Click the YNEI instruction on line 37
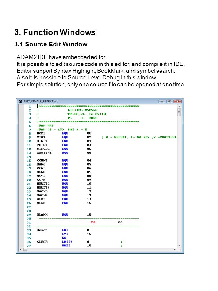Screen dimensions: 218x291 (66, 246)
